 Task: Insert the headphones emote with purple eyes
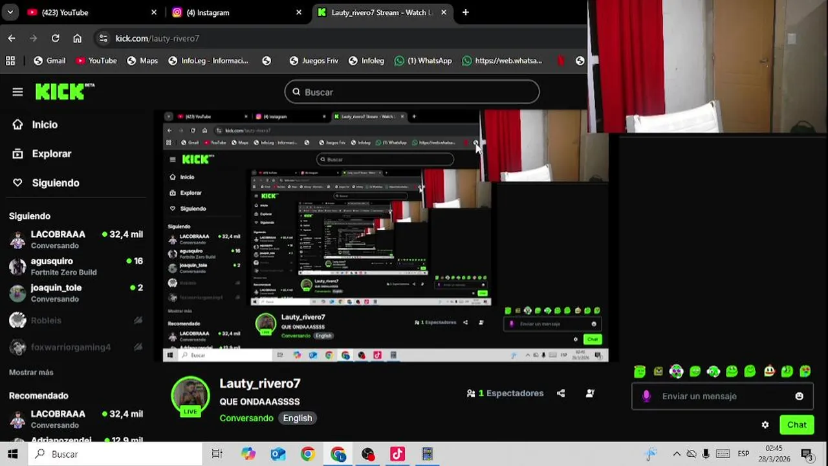coord(677,372)
